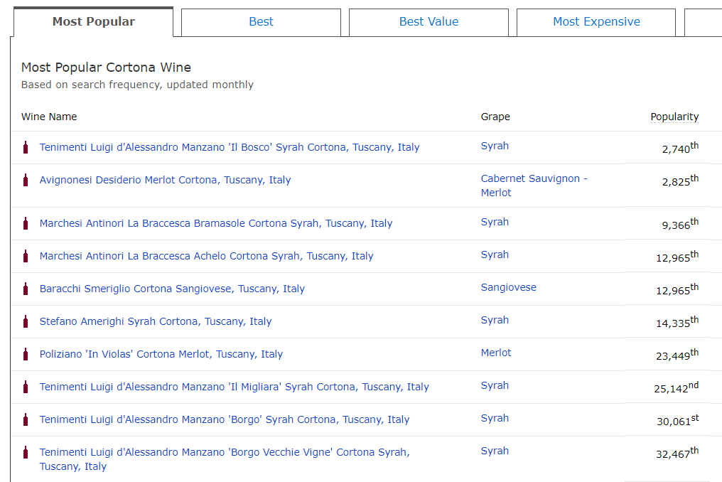
Task: Open the Most Expensive tab
Action: coord(596,22)
